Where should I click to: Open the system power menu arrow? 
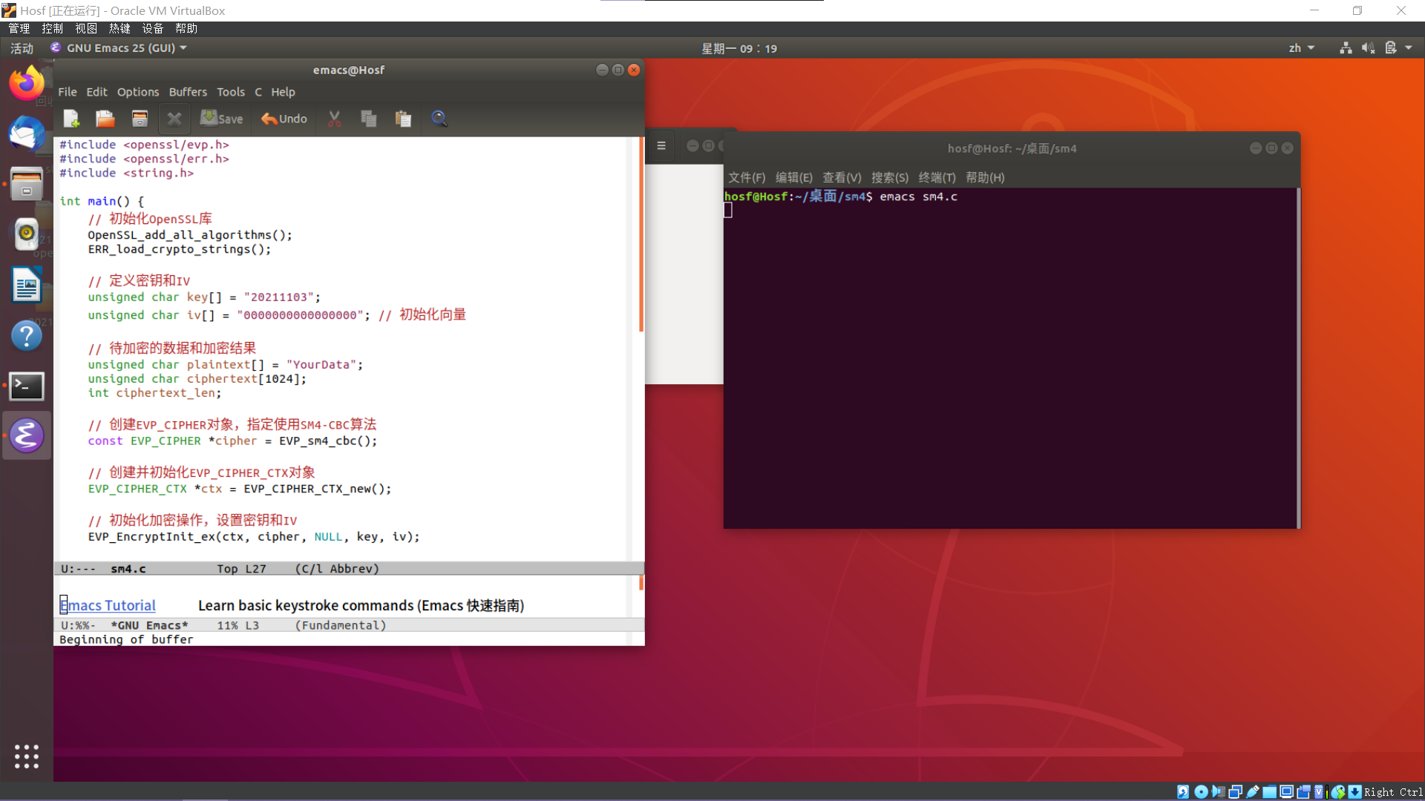[1409, 48]
